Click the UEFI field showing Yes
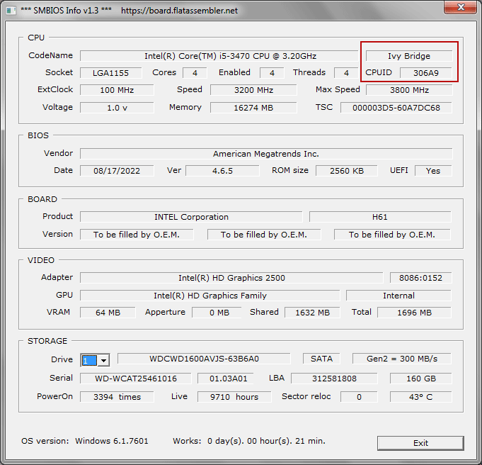The width and height of the screenshot is (482, 465). click(x=432, y=171)
